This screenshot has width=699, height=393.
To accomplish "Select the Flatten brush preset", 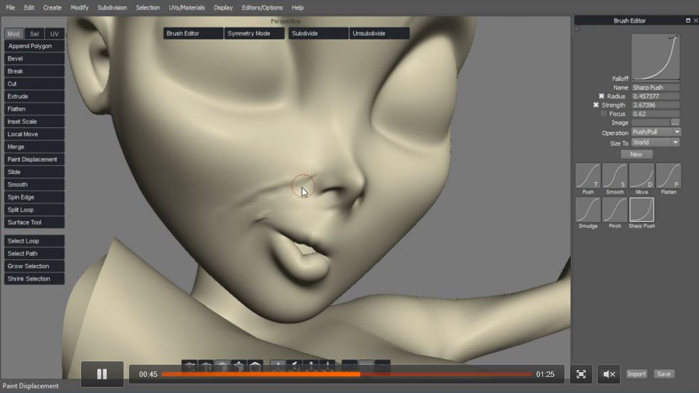I will point(668,176).
